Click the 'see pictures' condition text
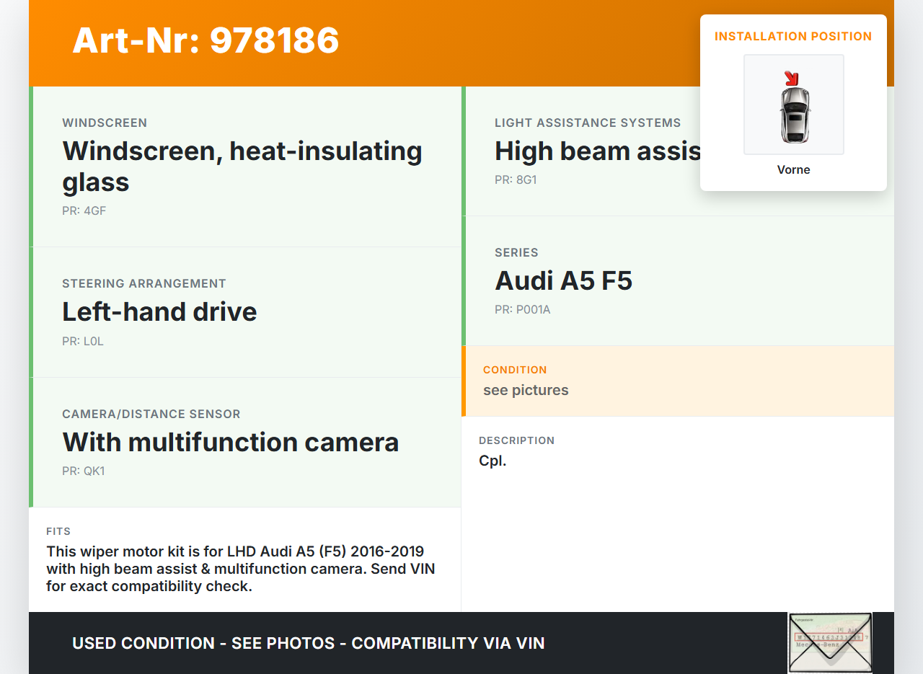923x674 pixels. [x=526, y=390]
